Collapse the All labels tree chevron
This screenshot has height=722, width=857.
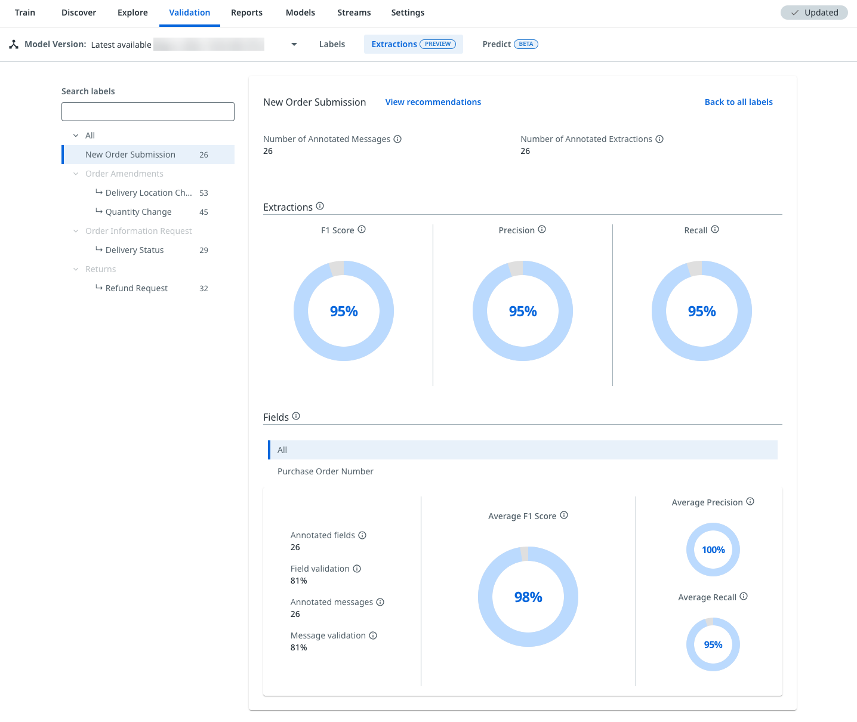[x=76, y=135]
